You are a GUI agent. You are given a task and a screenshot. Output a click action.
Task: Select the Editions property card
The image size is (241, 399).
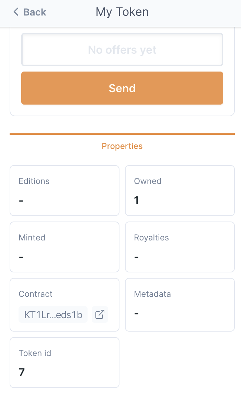point(65,191)
